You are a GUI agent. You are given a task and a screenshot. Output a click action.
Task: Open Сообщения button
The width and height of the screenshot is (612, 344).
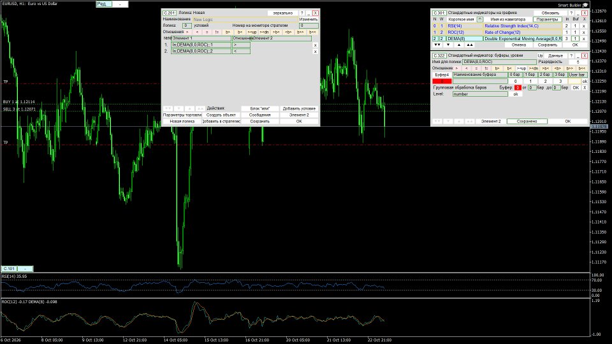260,115
